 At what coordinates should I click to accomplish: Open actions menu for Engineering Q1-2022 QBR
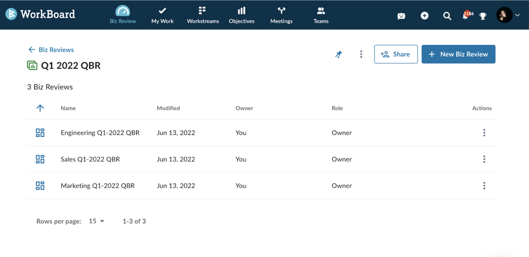point(484,133)
